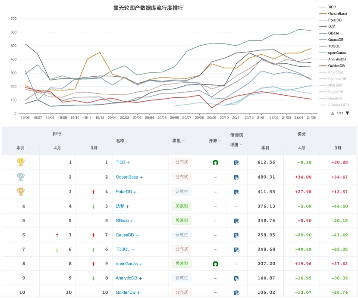
Task: Open the PolarDB database link
Action: tap(123, 192)
